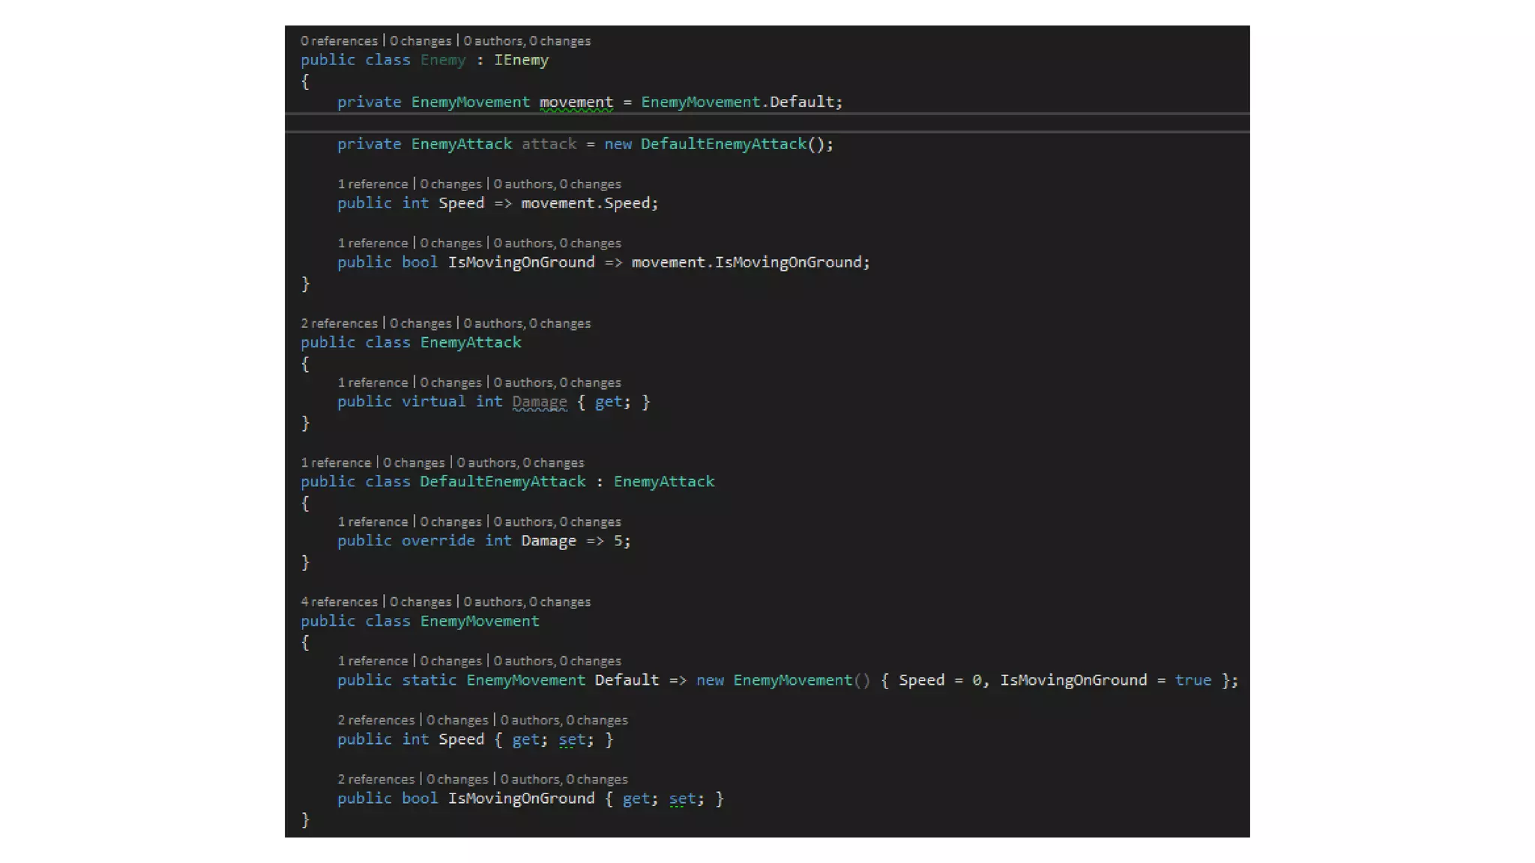This screenshot has height=863, width=1535.
Task: Click the 'true' literal
Action: [x=1193, y=680]
